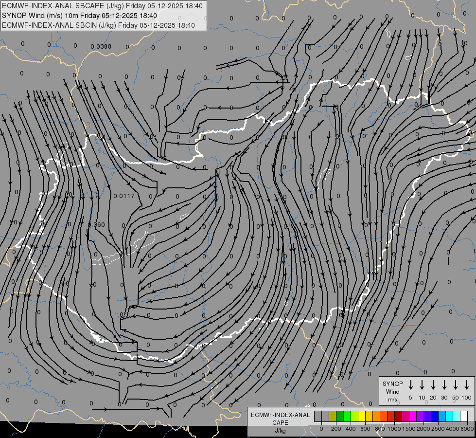This screenshot has width=476, height=438.
Task: Click the 6000 tick label on colorbar
Action: click(x=467, y=429)
